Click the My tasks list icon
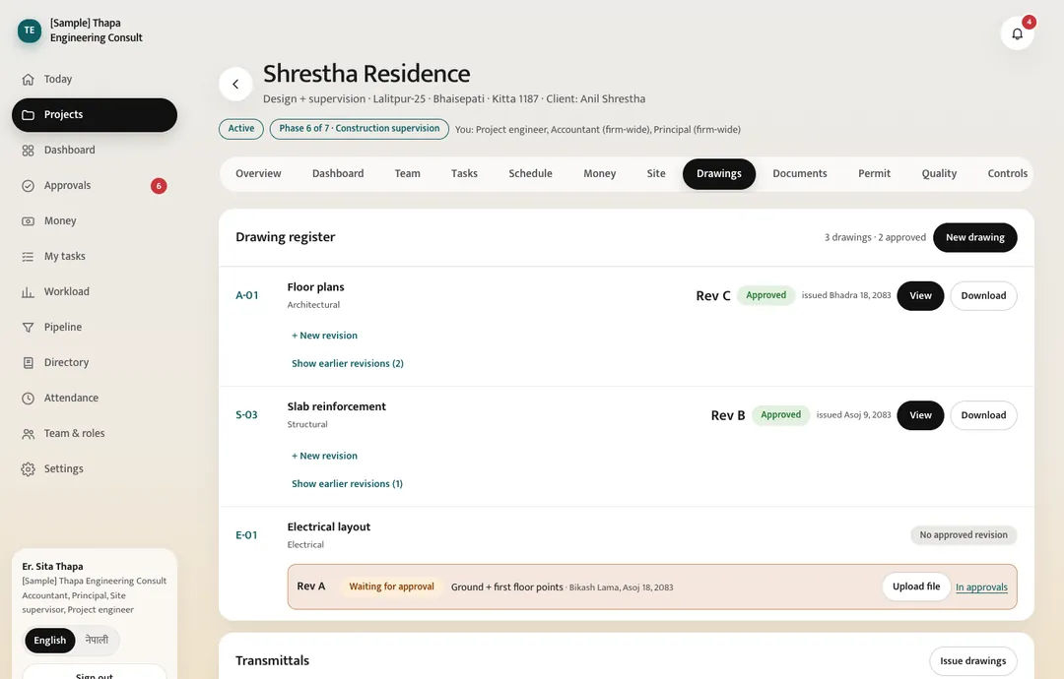 pos(28,256)
